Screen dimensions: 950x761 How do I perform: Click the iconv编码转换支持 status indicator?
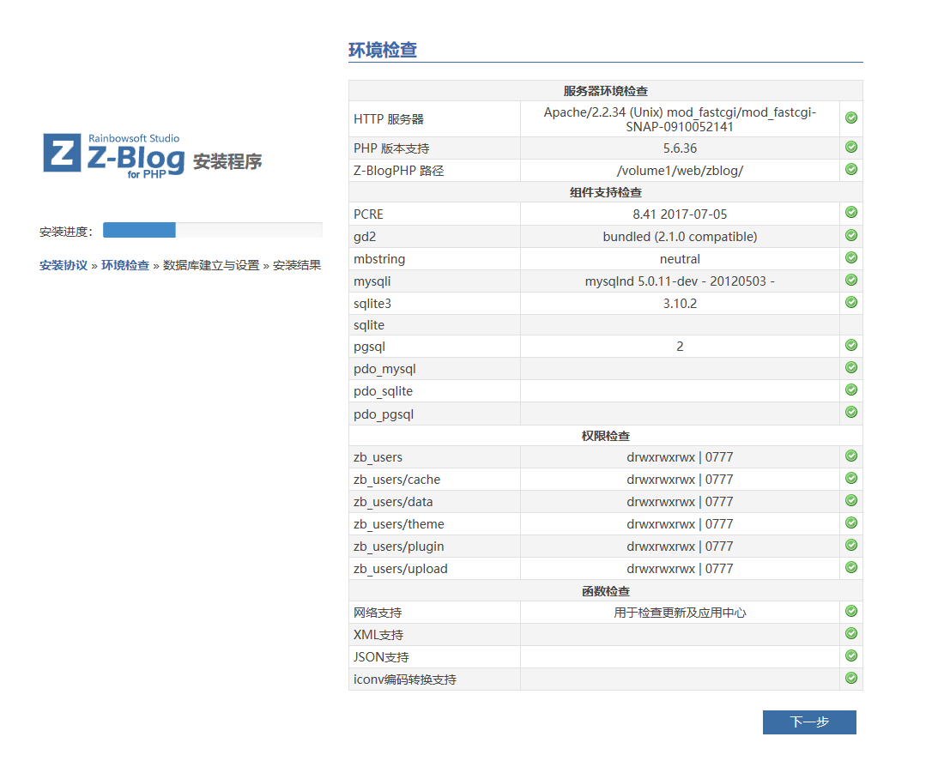tap(850, 678)
